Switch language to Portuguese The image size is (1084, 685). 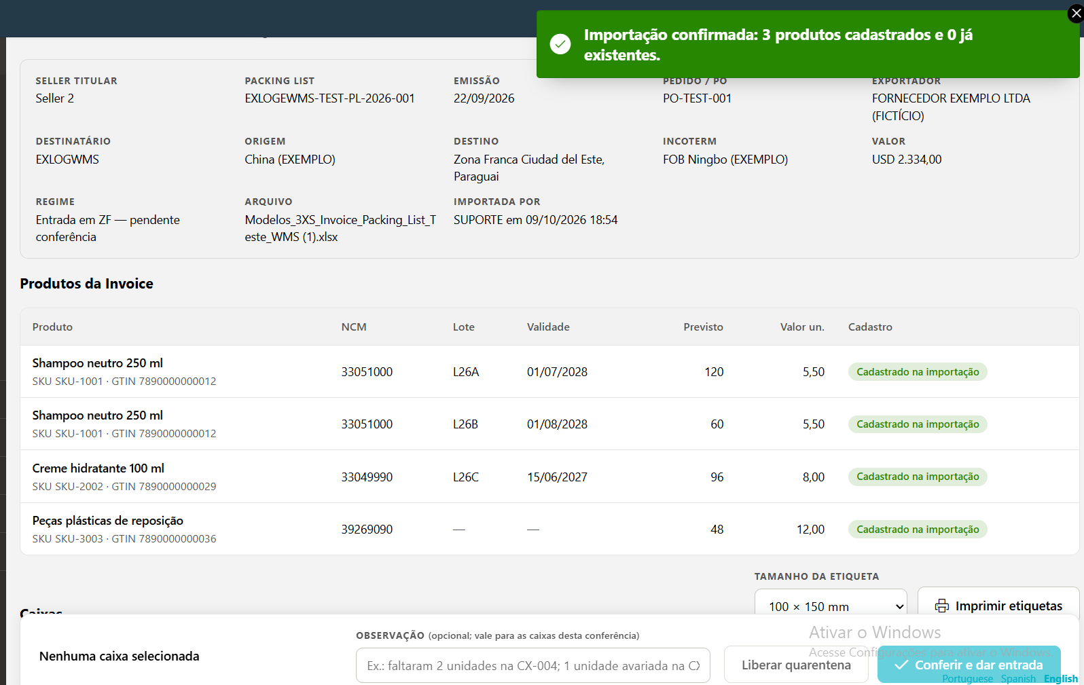[x=967, y=679]
